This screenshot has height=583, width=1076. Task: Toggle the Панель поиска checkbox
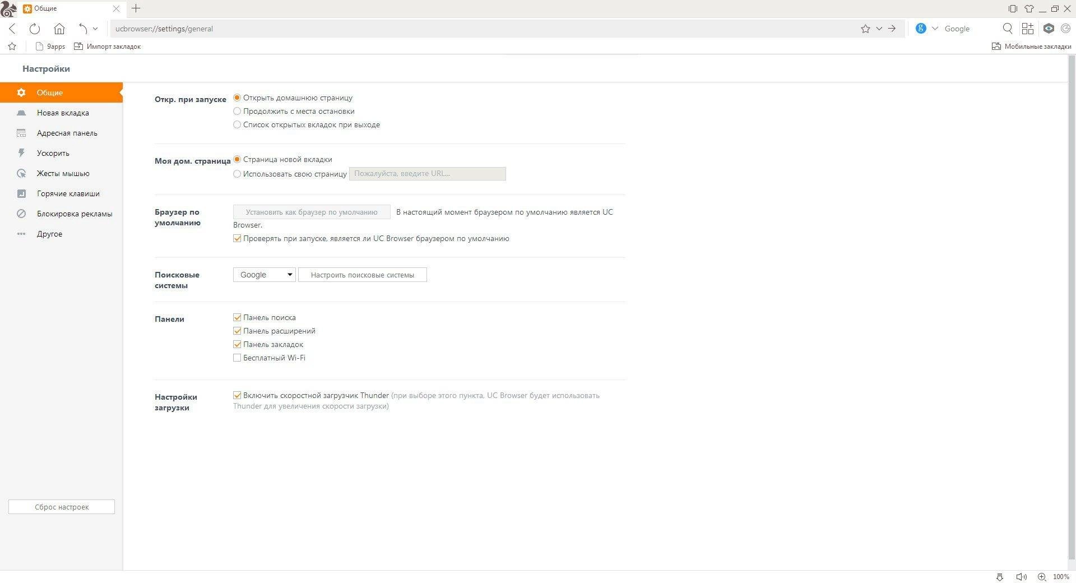pyautogui.click(x=237, y=317)
